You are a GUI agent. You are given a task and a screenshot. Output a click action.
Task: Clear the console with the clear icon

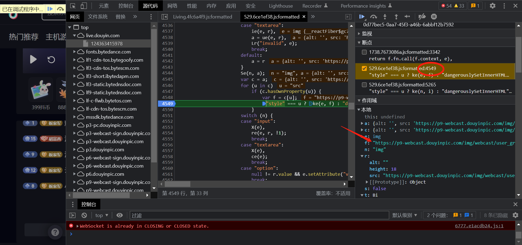coord(84,215)
